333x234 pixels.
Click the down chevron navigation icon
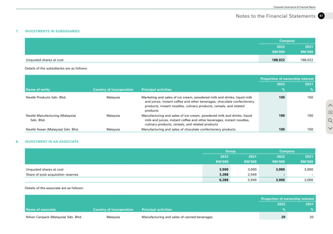tap(330, 128)
